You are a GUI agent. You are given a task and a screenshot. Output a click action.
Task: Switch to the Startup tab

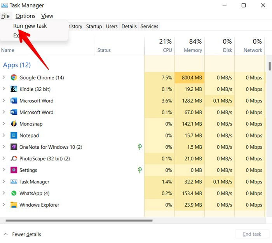(x=94, y=26)
